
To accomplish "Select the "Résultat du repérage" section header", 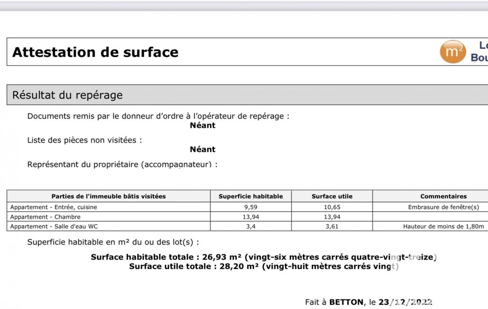I will pos(67,95).
